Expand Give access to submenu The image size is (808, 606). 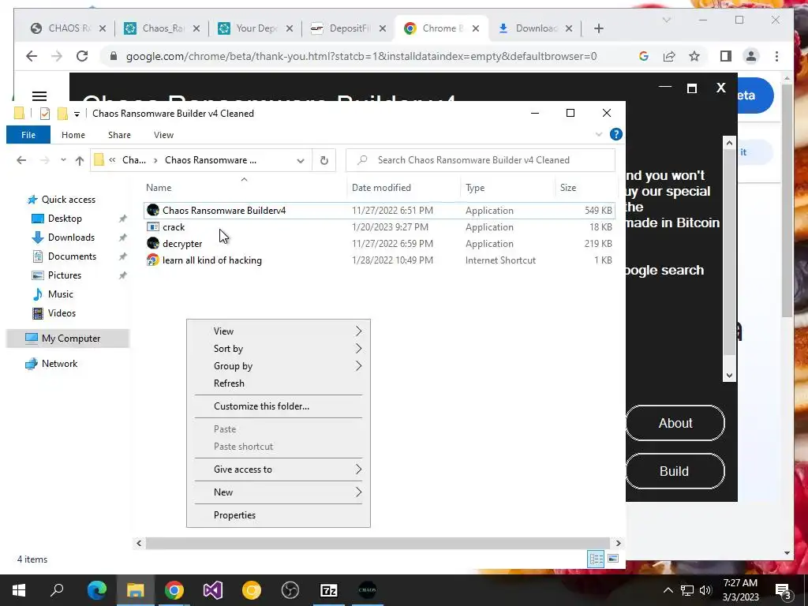(x=359, y=469)
